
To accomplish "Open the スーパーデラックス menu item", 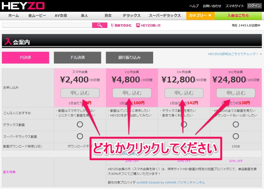I will click(165, 15).
